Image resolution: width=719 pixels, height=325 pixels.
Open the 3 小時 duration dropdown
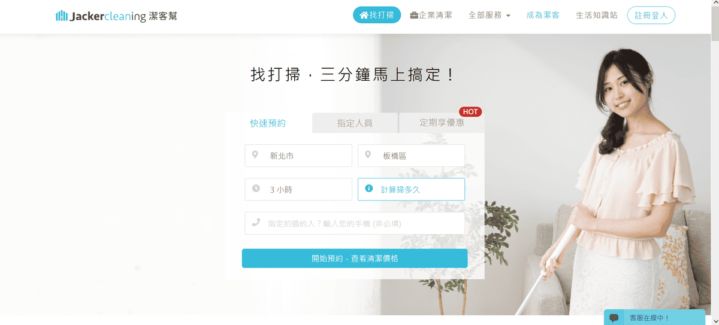pos(298,189)
